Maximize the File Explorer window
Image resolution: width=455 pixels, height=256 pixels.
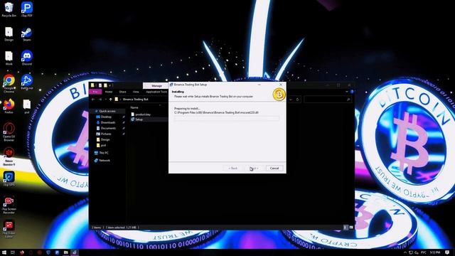tap(338, 85)
